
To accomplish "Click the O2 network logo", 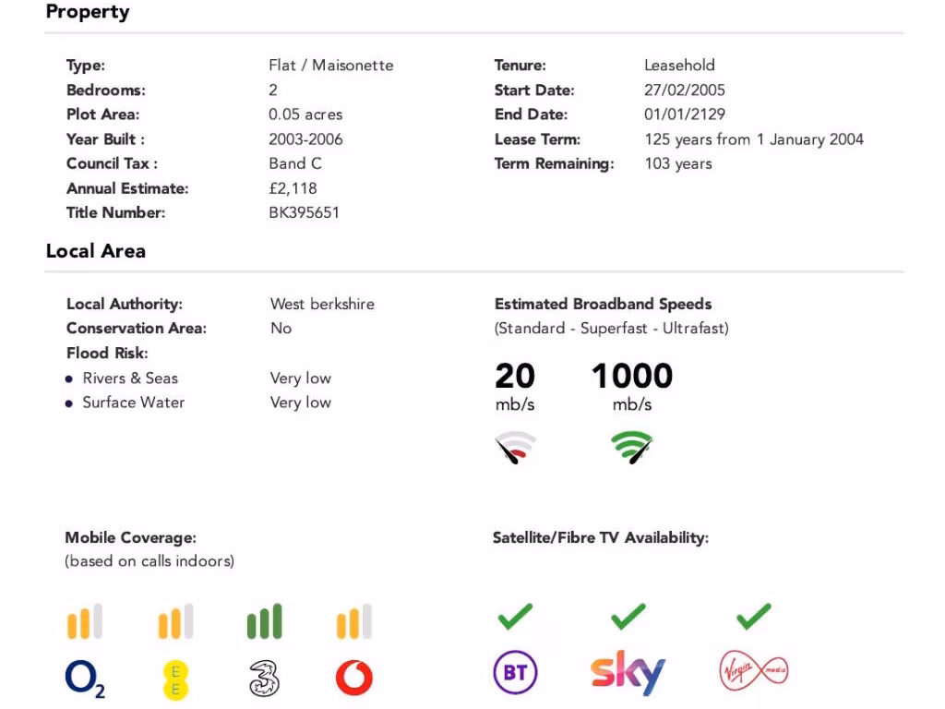I will pyautogui.click(x=85, y=679).
